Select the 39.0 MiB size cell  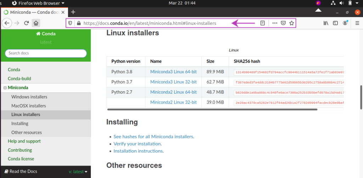(215, 102)
